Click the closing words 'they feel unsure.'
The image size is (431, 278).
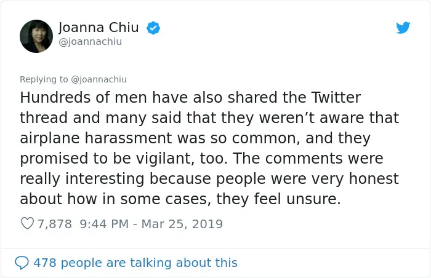(x=278, y=199)
